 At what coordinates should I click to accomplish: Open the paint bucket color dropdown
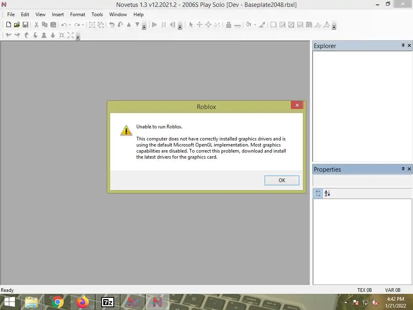tap(255, 25)
